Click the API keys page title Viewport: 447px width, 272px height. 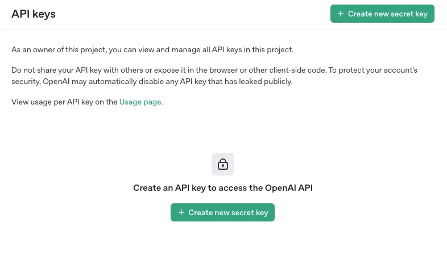coord(34,14)
